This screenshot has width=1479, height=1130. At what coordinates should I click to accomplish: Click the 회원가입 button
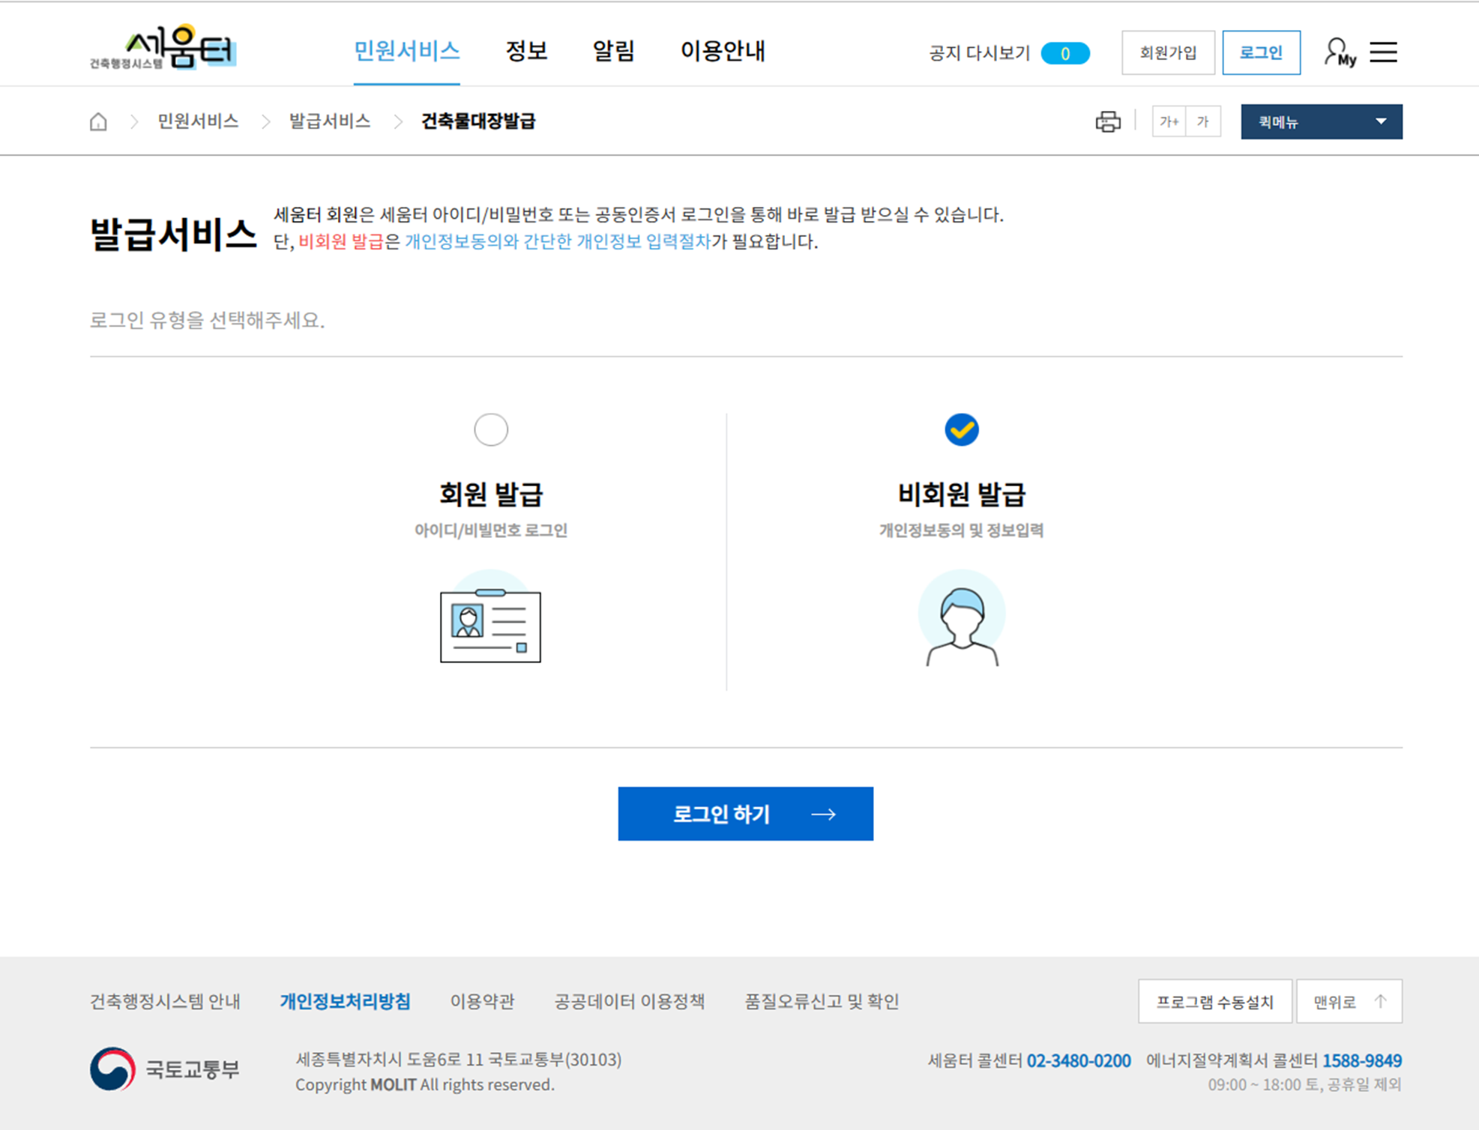pos(1167,52)
